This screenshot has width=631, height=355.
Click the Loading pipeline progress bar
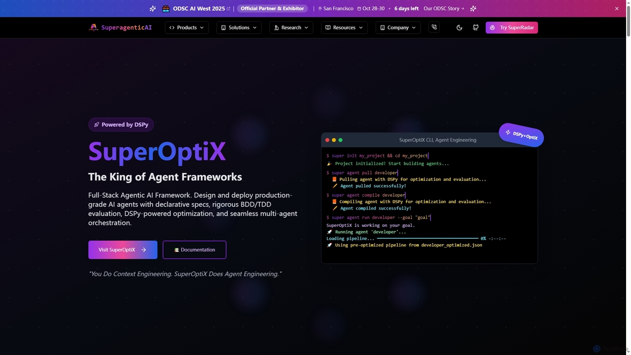428,239
